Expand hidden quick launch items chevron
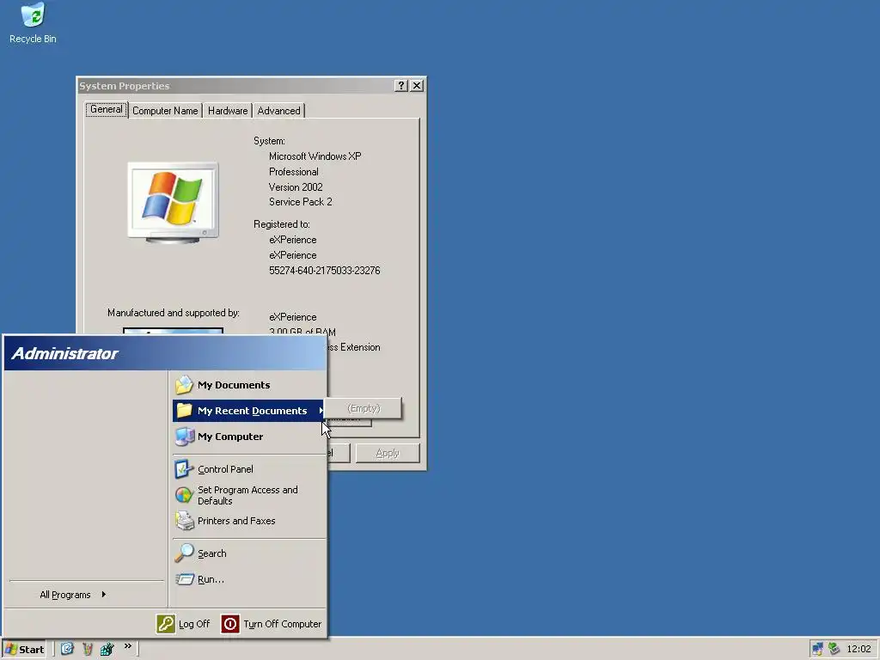The height and width of the screenshot is (660, 880). [128, 646]
